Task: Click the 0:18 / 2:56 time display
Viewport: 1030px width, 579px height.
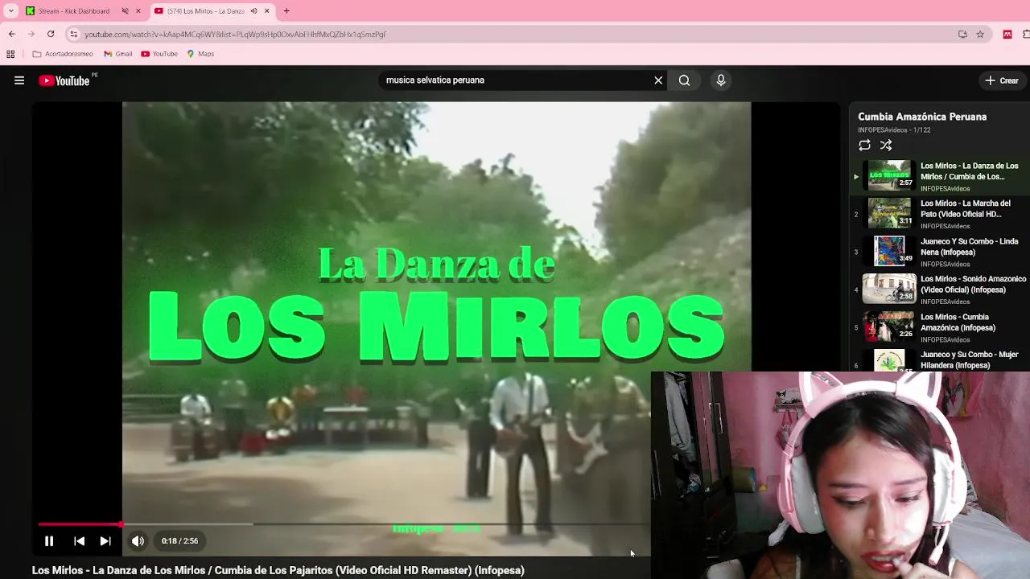Action: tap(179, 541)
